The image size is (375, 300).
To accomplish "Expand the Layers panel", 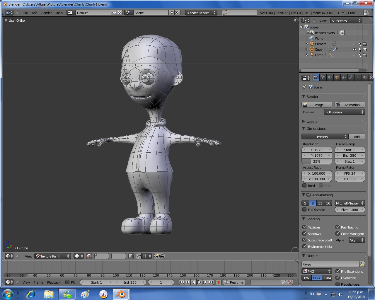I will 312,121.
